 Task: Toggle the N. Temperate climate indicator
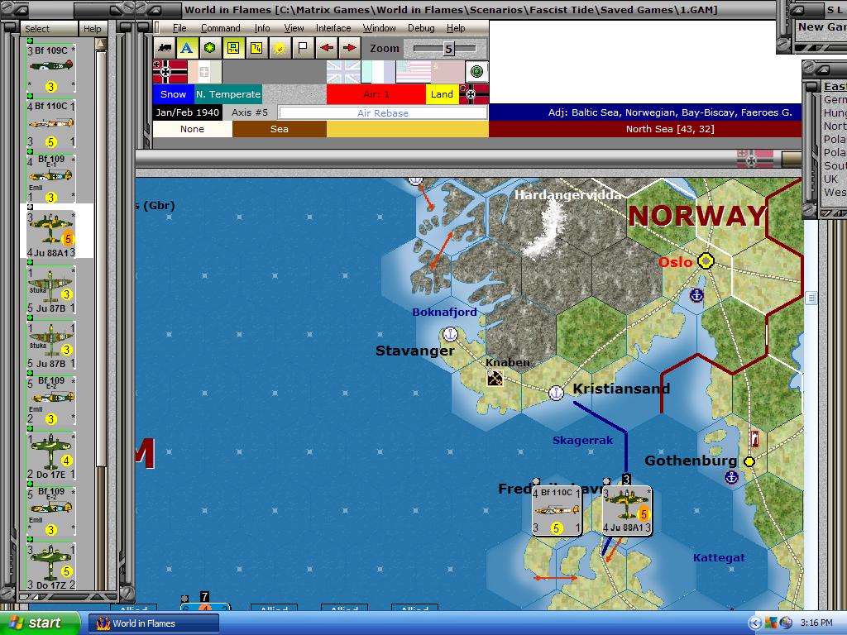point(228,94)
